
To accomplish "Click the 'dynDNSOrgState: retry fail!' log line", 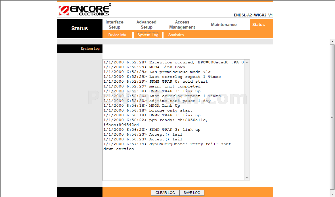I will pyautogui.click(x=167, y=144).
